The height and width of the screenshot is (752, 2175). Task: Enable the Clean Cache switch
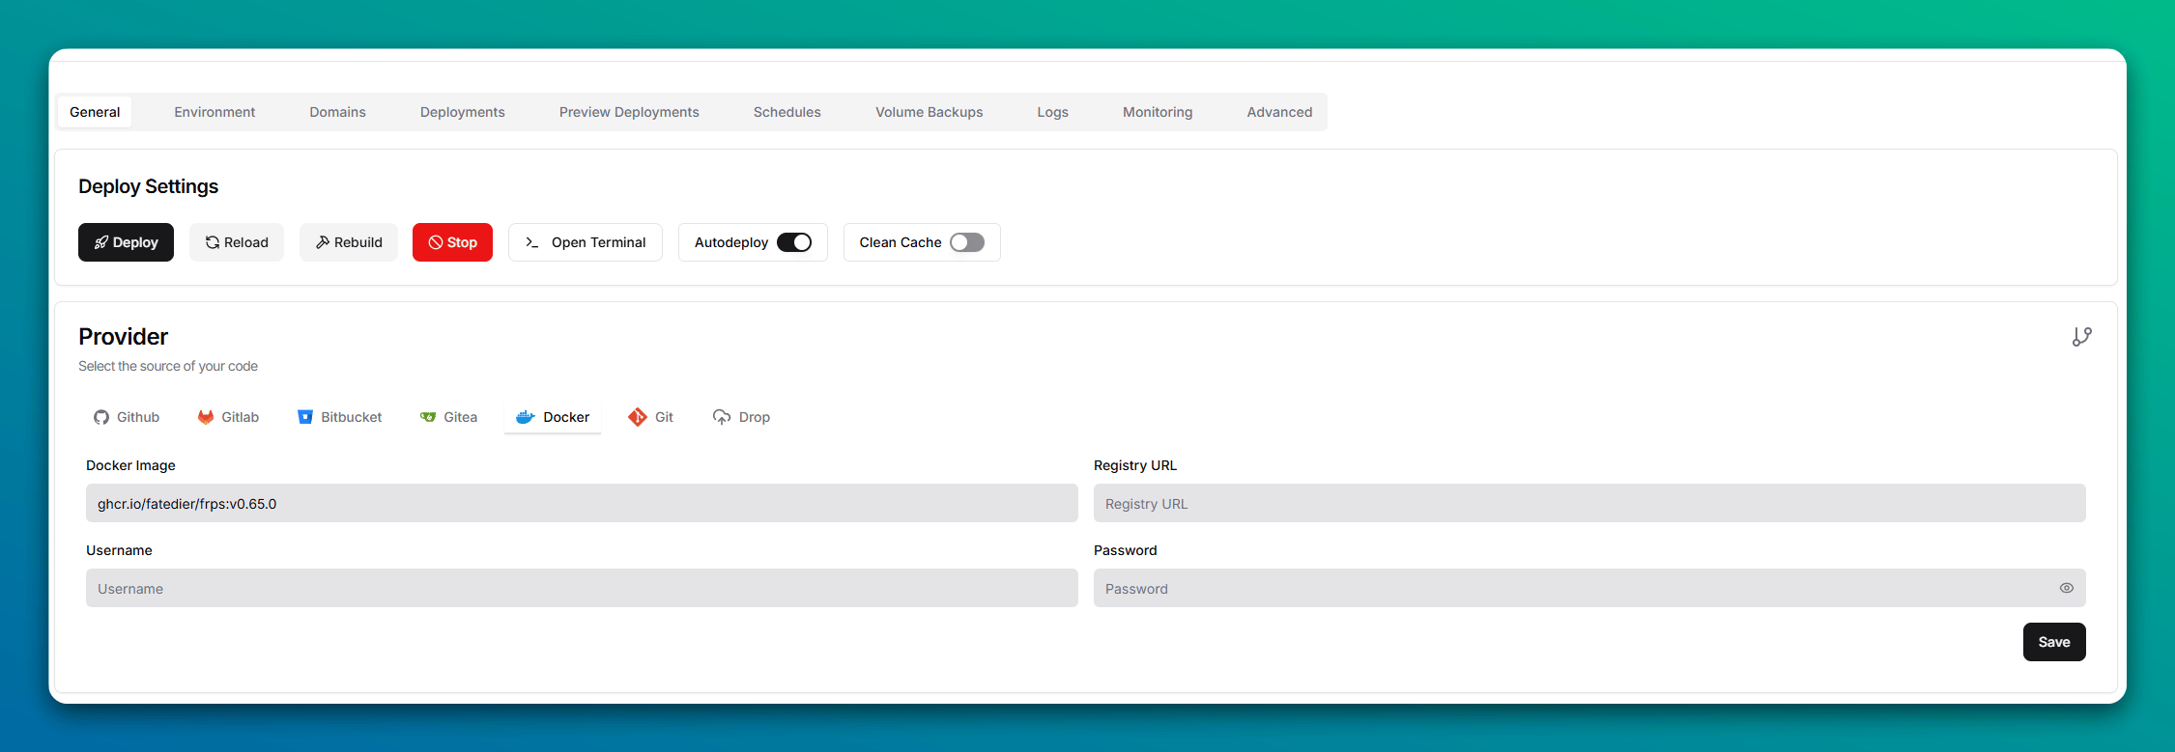pyautogui.click(x=966, y=242)
